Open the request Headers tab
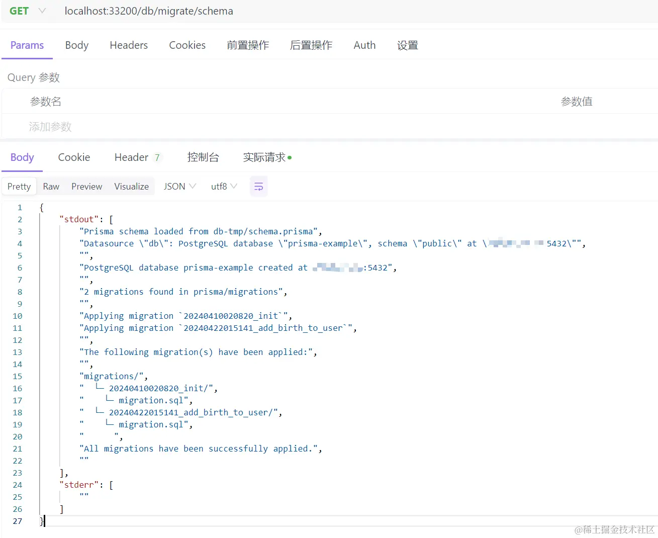The height and width of the screenshot is (538, 658). (x=129, y=45)
